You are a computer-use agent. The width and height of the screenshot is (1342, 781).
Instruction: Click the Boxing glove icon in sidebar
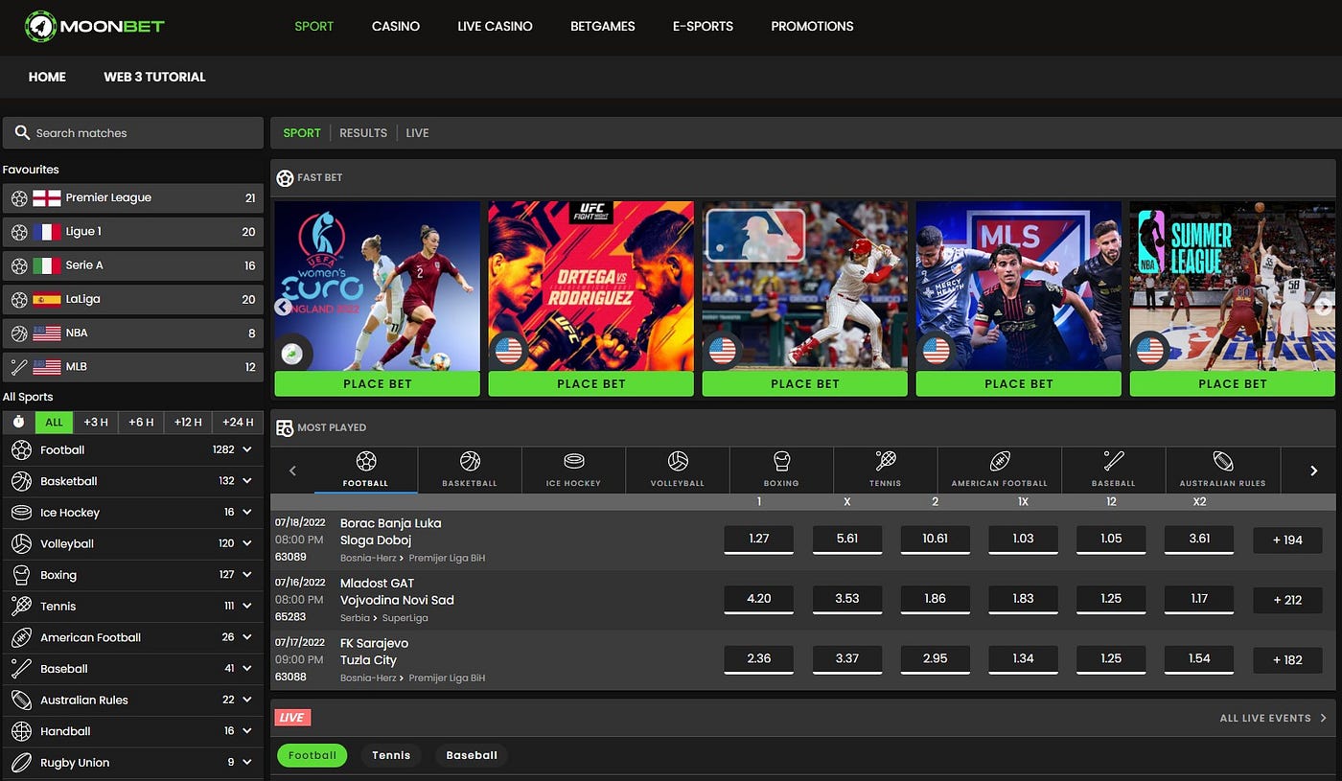[21, 575]
